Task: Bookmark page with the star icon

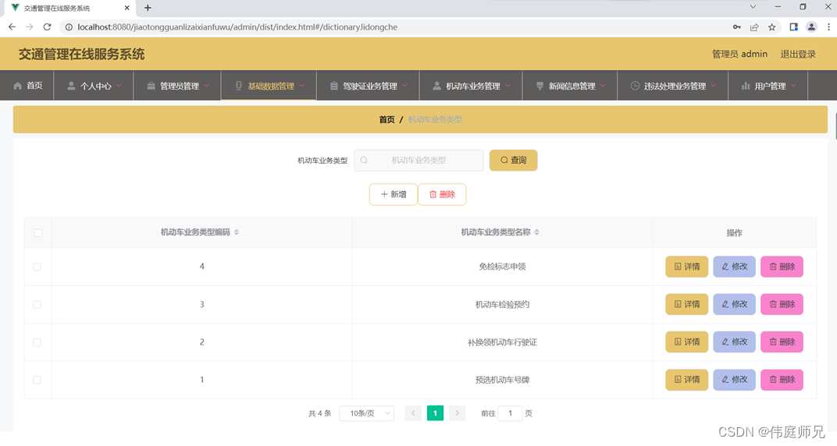Action: click(772, 27)
